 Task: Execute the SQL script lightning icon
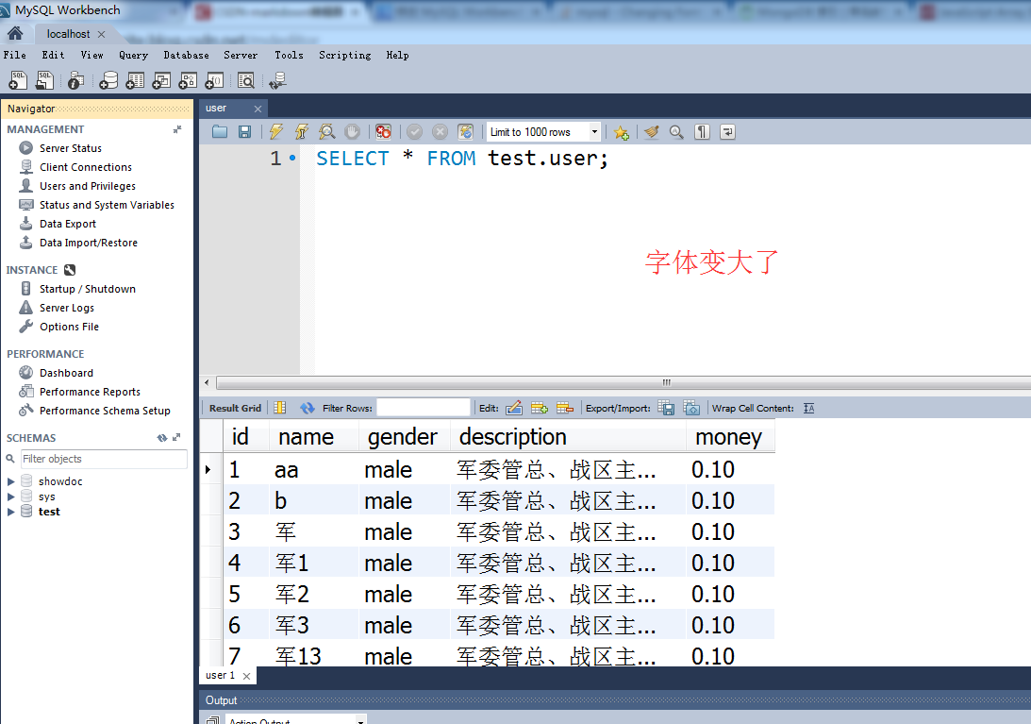[x=276, y=131]
